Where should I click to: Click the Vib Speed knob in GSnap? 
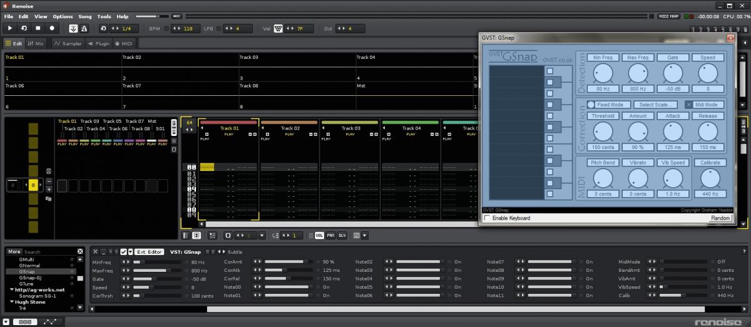tap(673, 179)
